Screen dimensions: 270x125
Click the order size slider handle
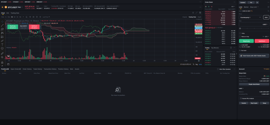[x=240, y=28]
